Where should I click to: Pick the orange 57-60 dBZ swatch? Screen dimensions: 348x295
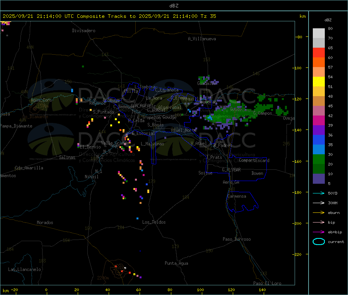(319, 62)
